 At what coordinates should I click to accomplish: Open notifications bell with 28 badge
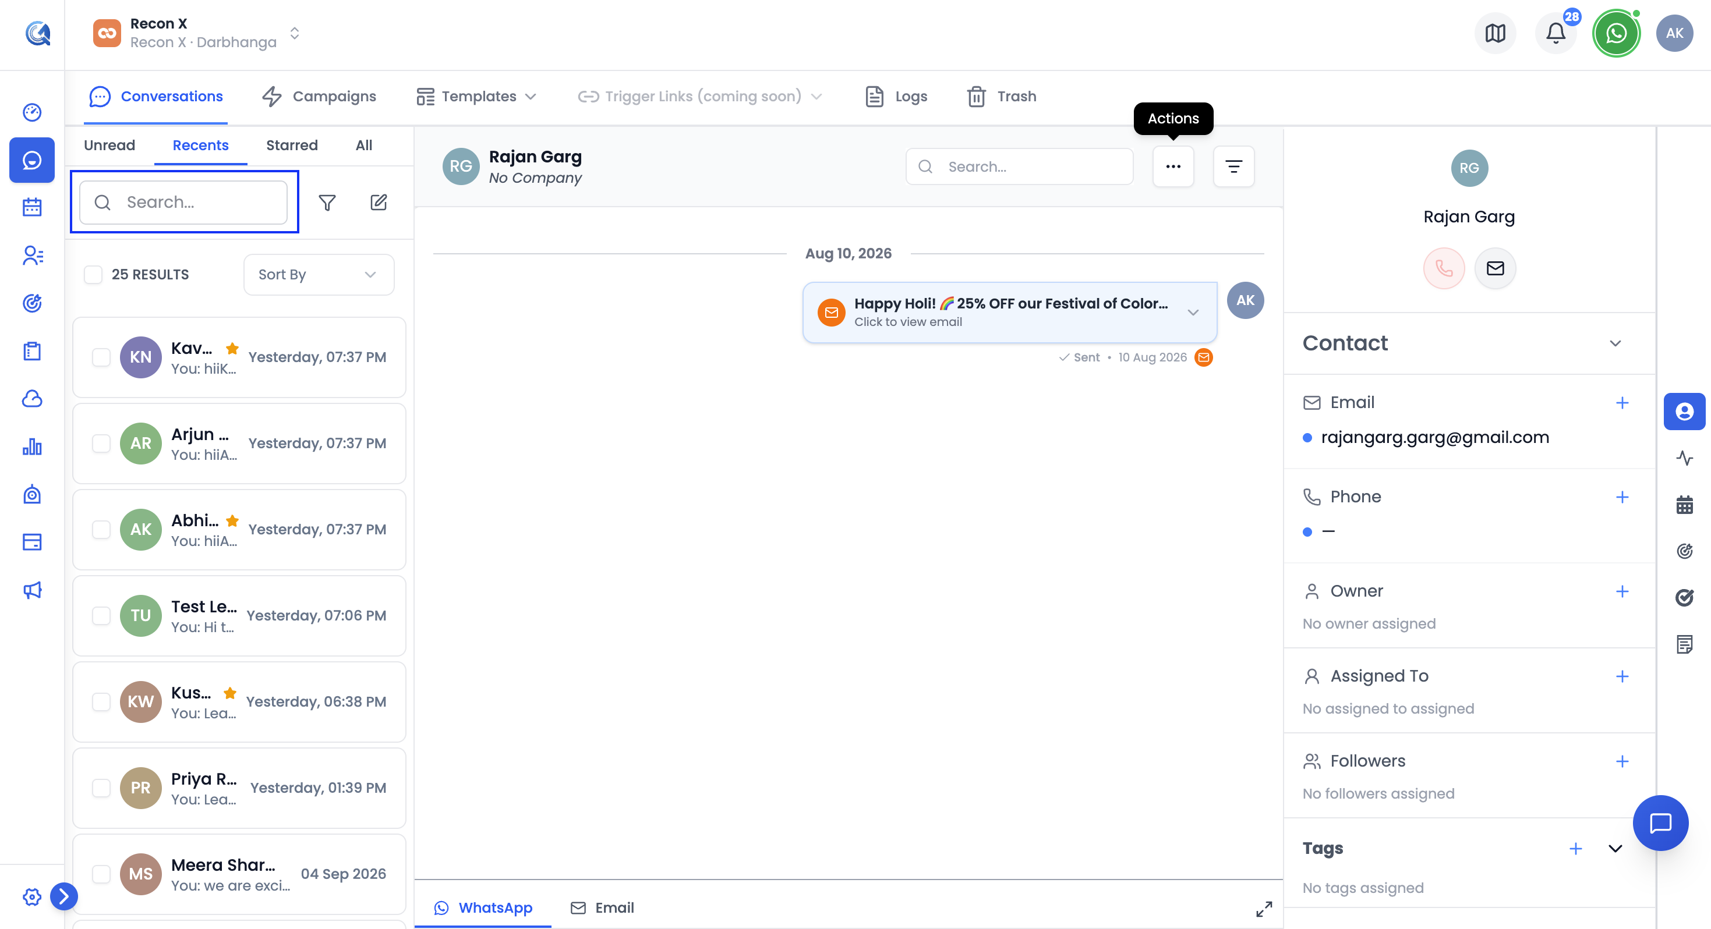[1556, 33]
